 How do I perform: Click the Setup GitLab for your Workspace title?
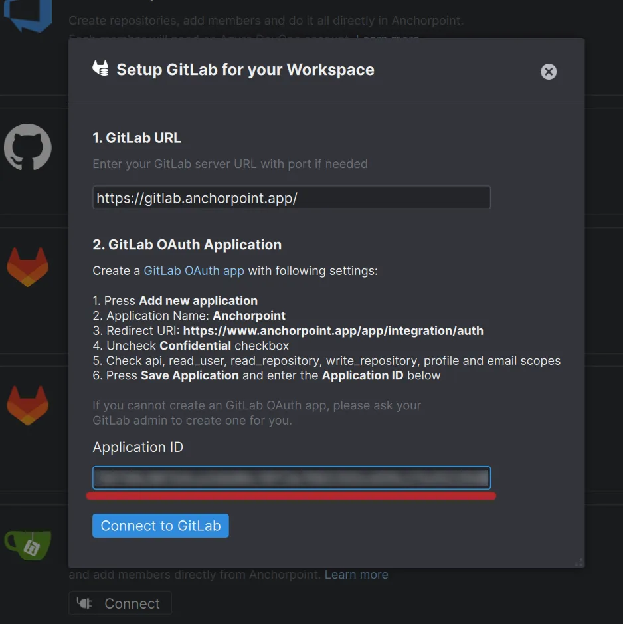(244, 69)
